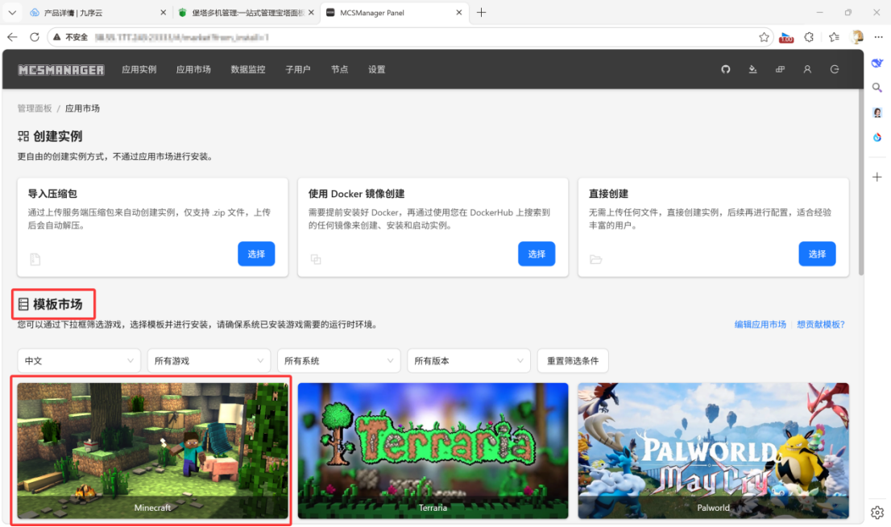The height and width of the screenshot is (527, 891).
Task: Open the GitHub icon in the top bar
Action: [726, 69]
